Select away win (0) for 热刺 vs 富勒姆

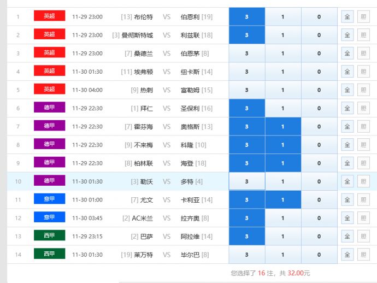click(319, 90)
